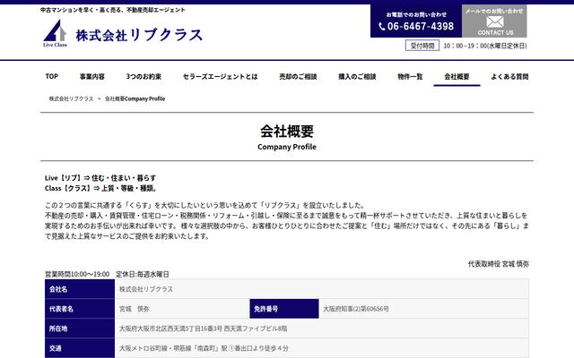Select 売却のご相談 in the navigation bar
The width and height of the screenshot is (574, 358).
tap(298, 76)
